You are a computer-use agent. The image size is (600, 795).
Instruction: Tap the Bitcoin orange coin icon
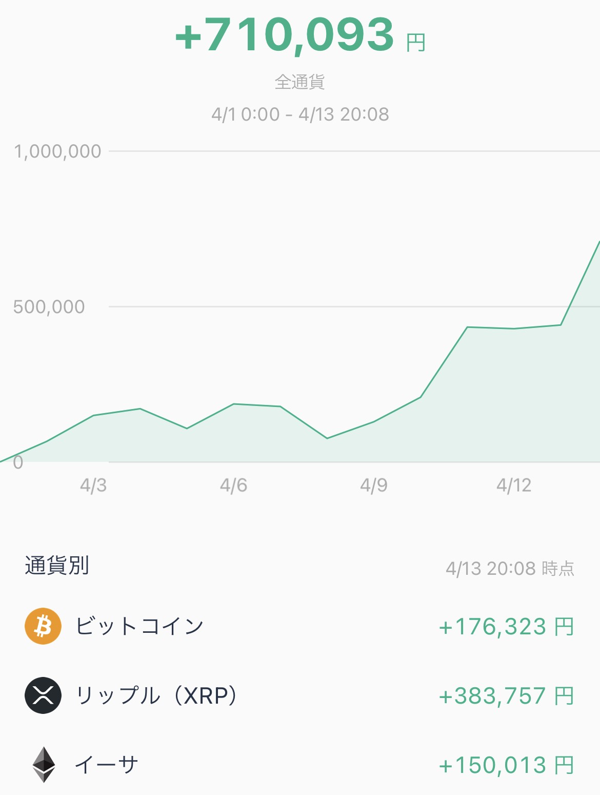tap(43, 626)
